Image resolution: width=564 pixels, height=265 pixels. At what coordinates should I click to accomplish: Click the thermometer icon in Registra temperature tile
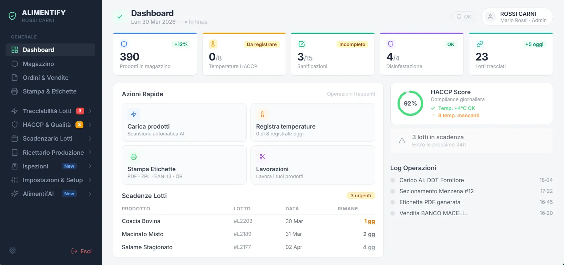[262, 114]
